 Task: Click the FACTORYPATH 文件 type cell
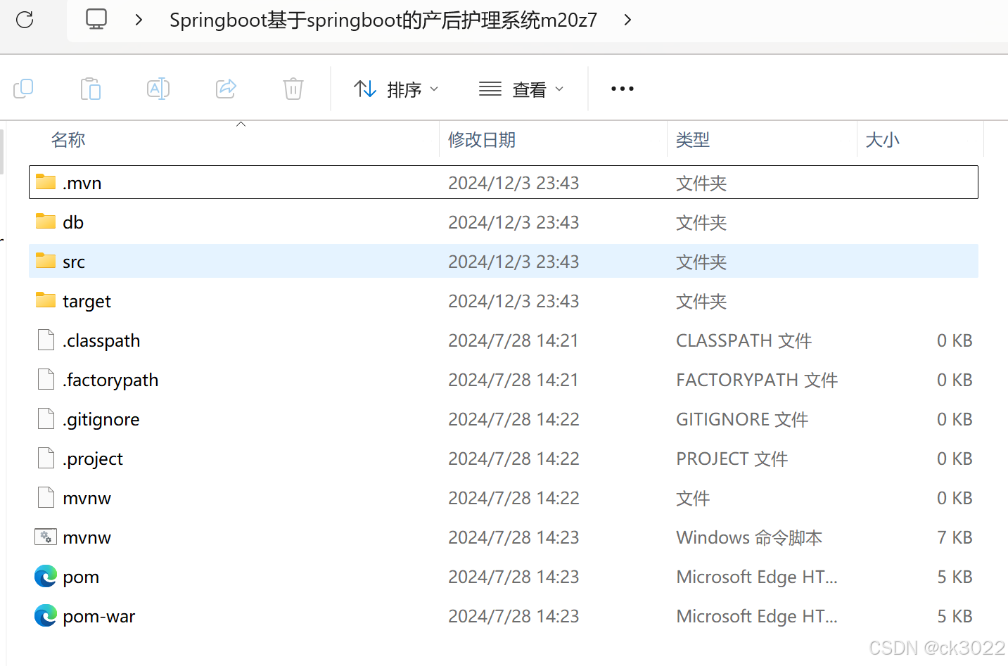point(757,380)
